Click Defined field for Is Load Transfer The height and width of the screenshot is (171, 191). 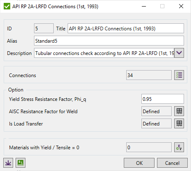click(157, 123)
